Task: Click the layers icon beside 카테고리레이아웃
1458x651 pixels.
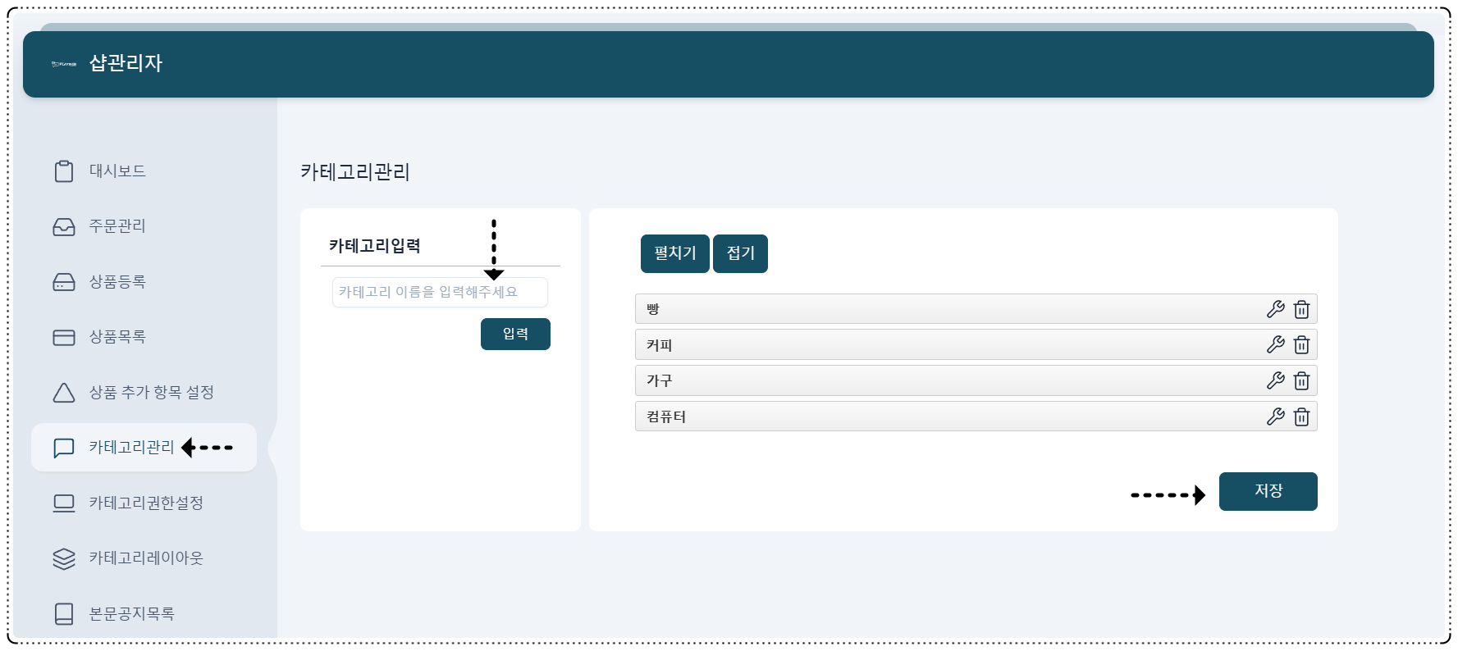Action: pyautogui.click(x=64, y=558)
